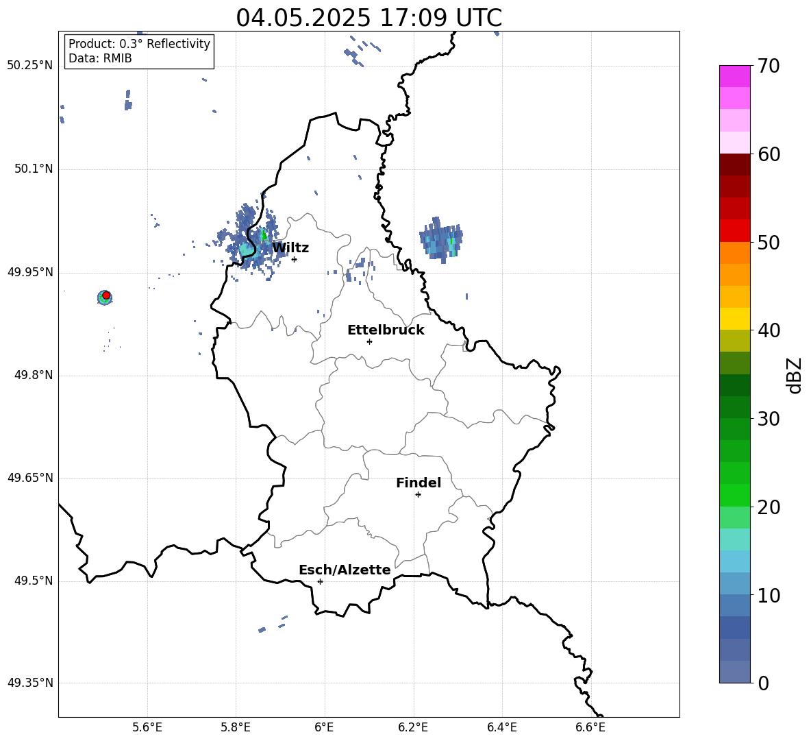Click the colorbar value 30
The width and height of the screenshot is (811, 741).
769,419
